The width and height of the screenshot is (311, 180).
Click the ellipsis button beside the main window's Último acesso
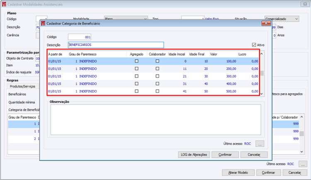(x=303, y=164)
